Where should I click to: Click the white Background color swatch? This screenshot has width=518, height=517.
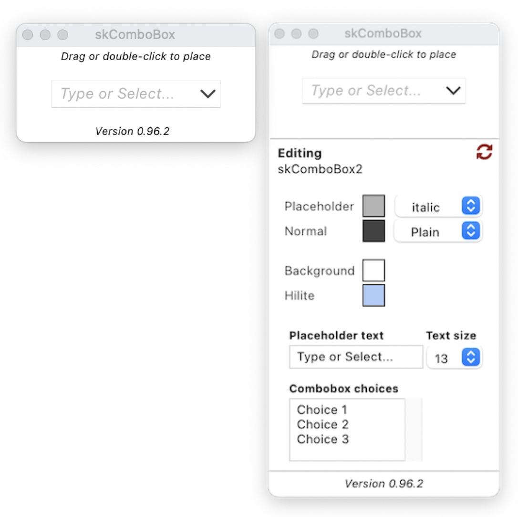tap(373, 270)
